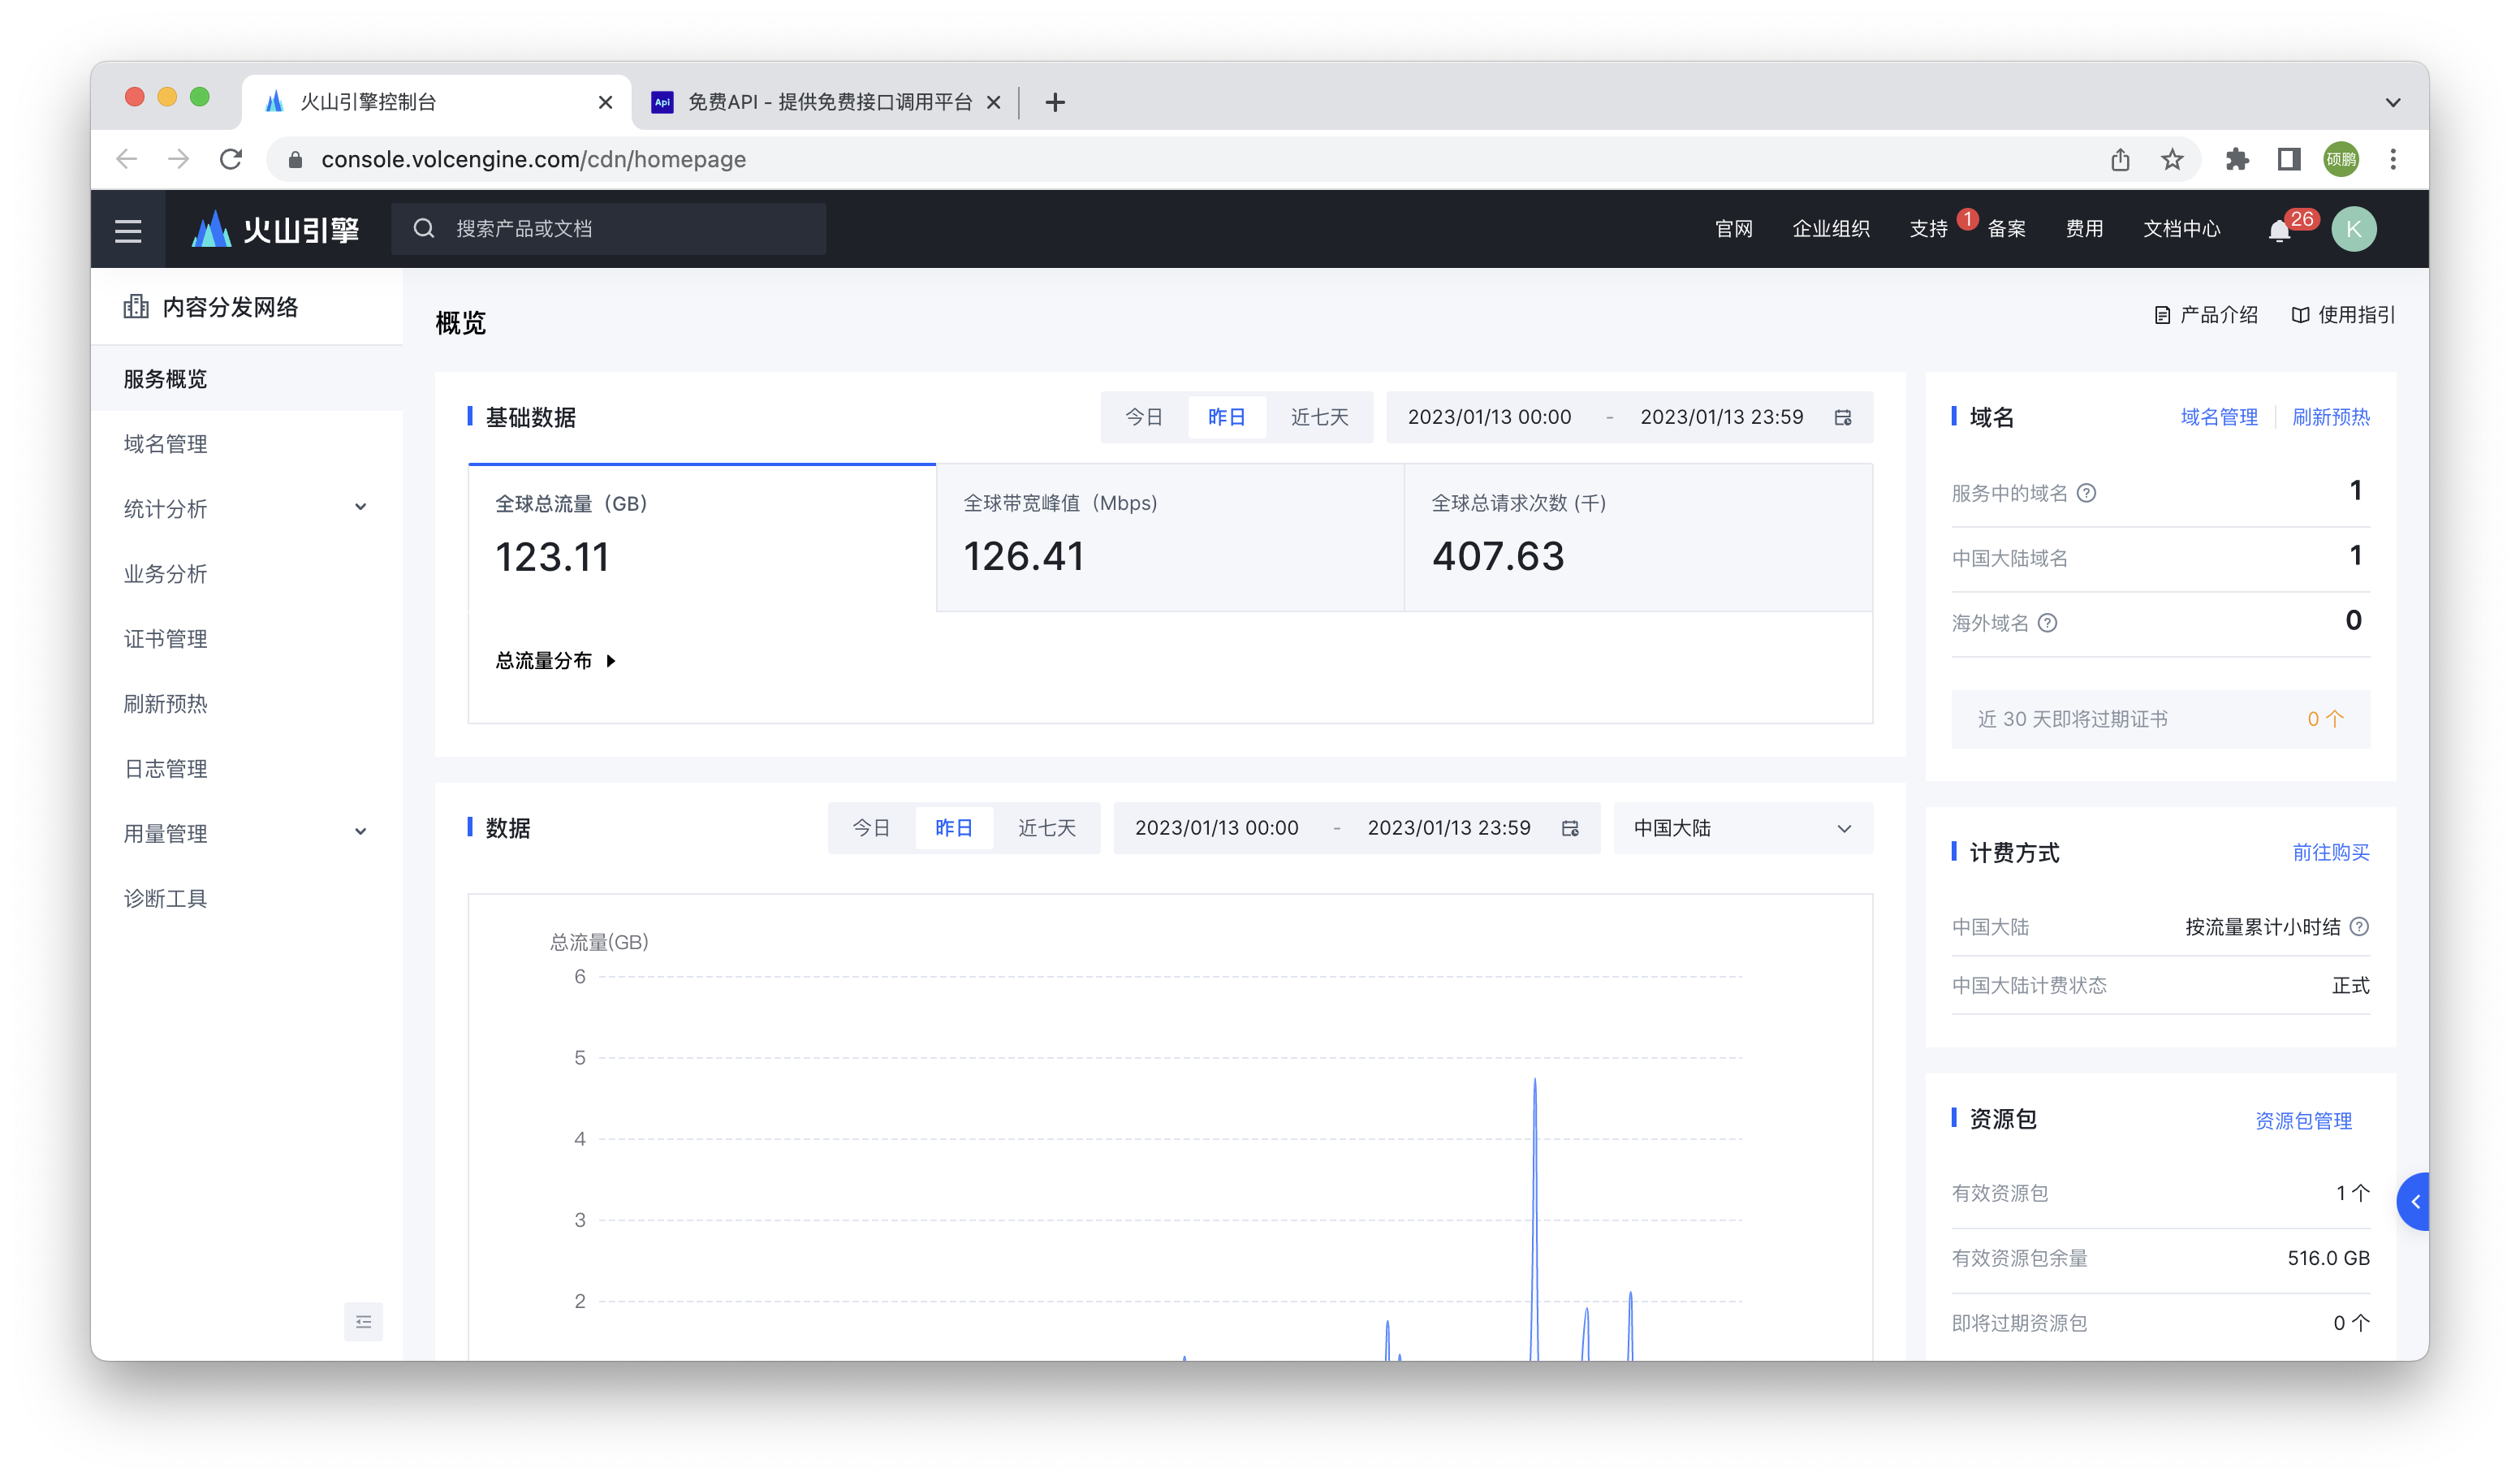The width and height of the screenshot is (2520, 1481).
Task: Open 文档中心 in top navigation
Action: (x=2181, y=229)
